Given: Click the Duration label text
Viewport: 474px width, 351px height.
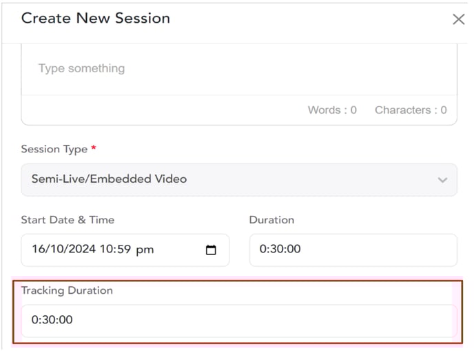Looking at the screenshot, I should pos(271,220).
